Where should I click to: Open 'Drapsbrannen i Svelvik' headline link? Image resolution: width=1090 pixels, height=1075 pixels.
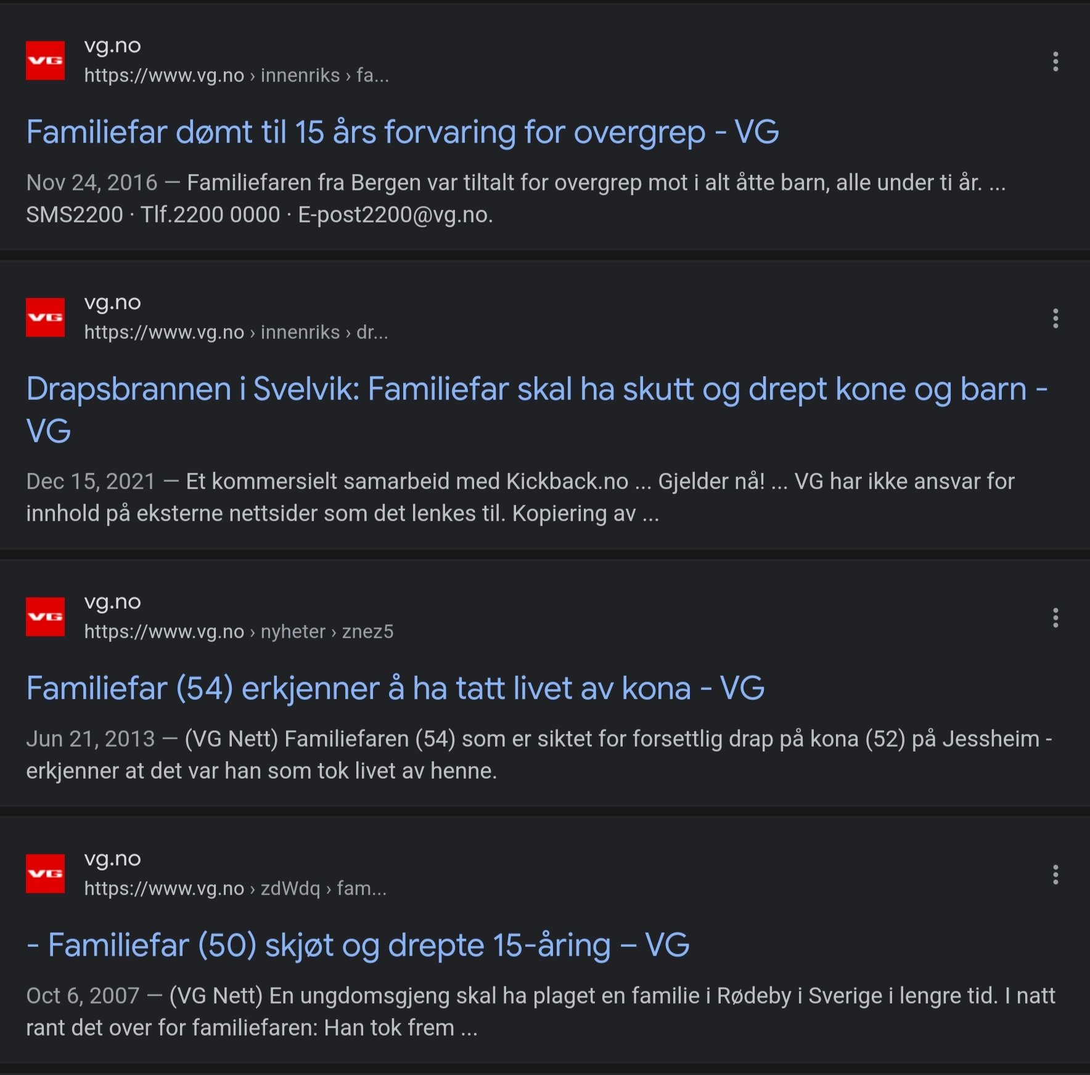pyautogui.click(x=536, y=409)
